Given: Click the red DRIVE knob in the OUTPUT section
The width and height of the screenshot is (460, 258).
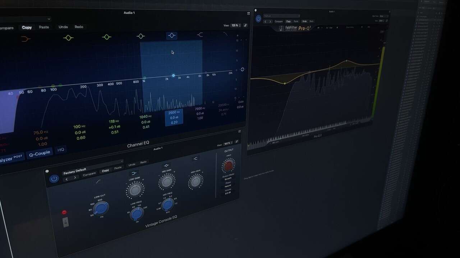Looking at the screenshot, I should click(228, 166).
